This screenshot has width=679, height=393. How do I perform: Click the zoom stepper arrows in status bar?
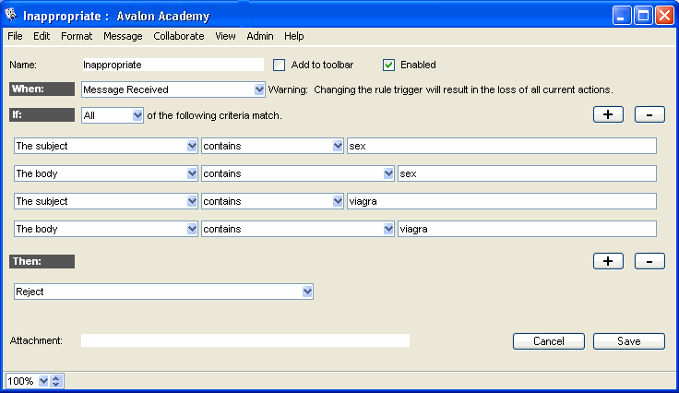(56, 381)
